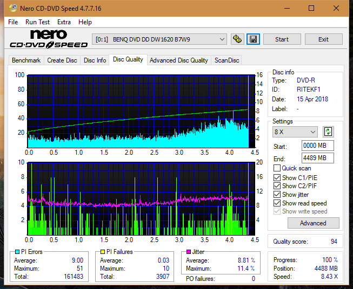Open the Run Test menu

[x=37, y=22]
